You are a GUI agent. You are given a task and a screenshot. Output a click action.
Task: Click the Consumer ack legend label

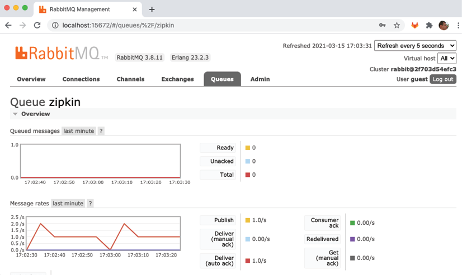[x=322, y=223]
